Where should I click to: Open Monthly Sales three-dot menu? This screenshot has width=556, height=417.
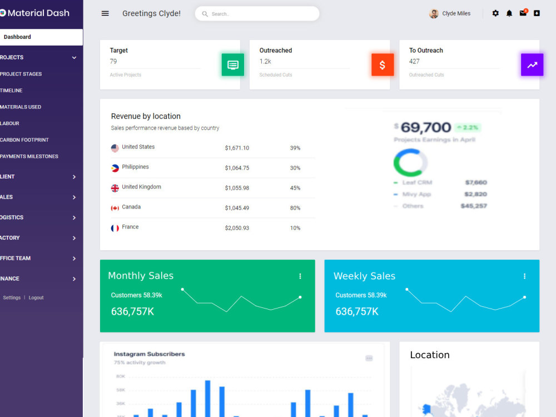[300, 276]
